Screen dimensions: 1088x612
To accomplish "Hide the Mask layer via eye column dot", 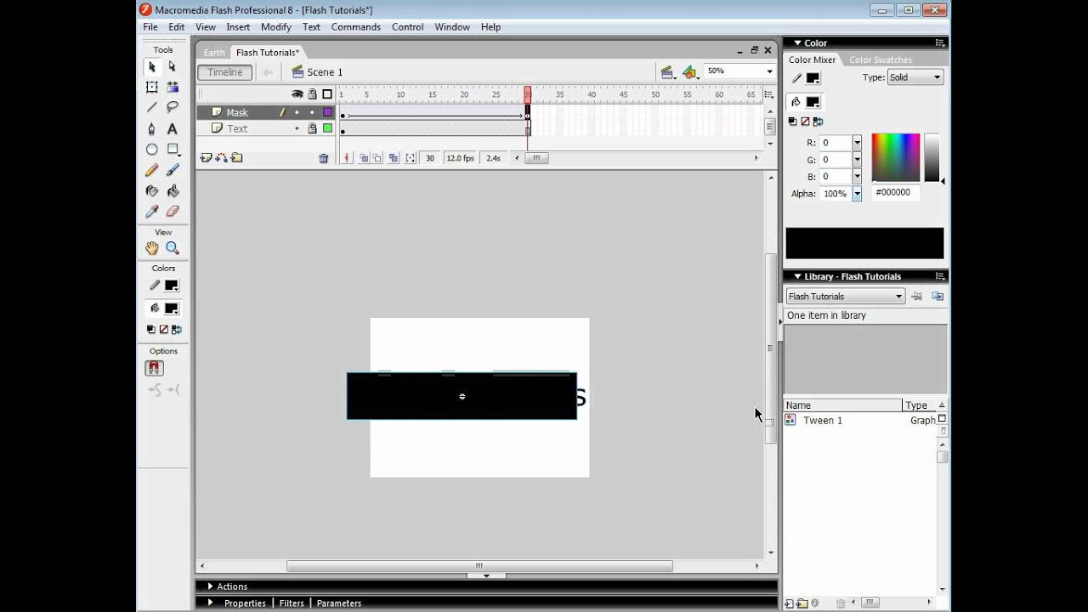I will coord(297,112).
